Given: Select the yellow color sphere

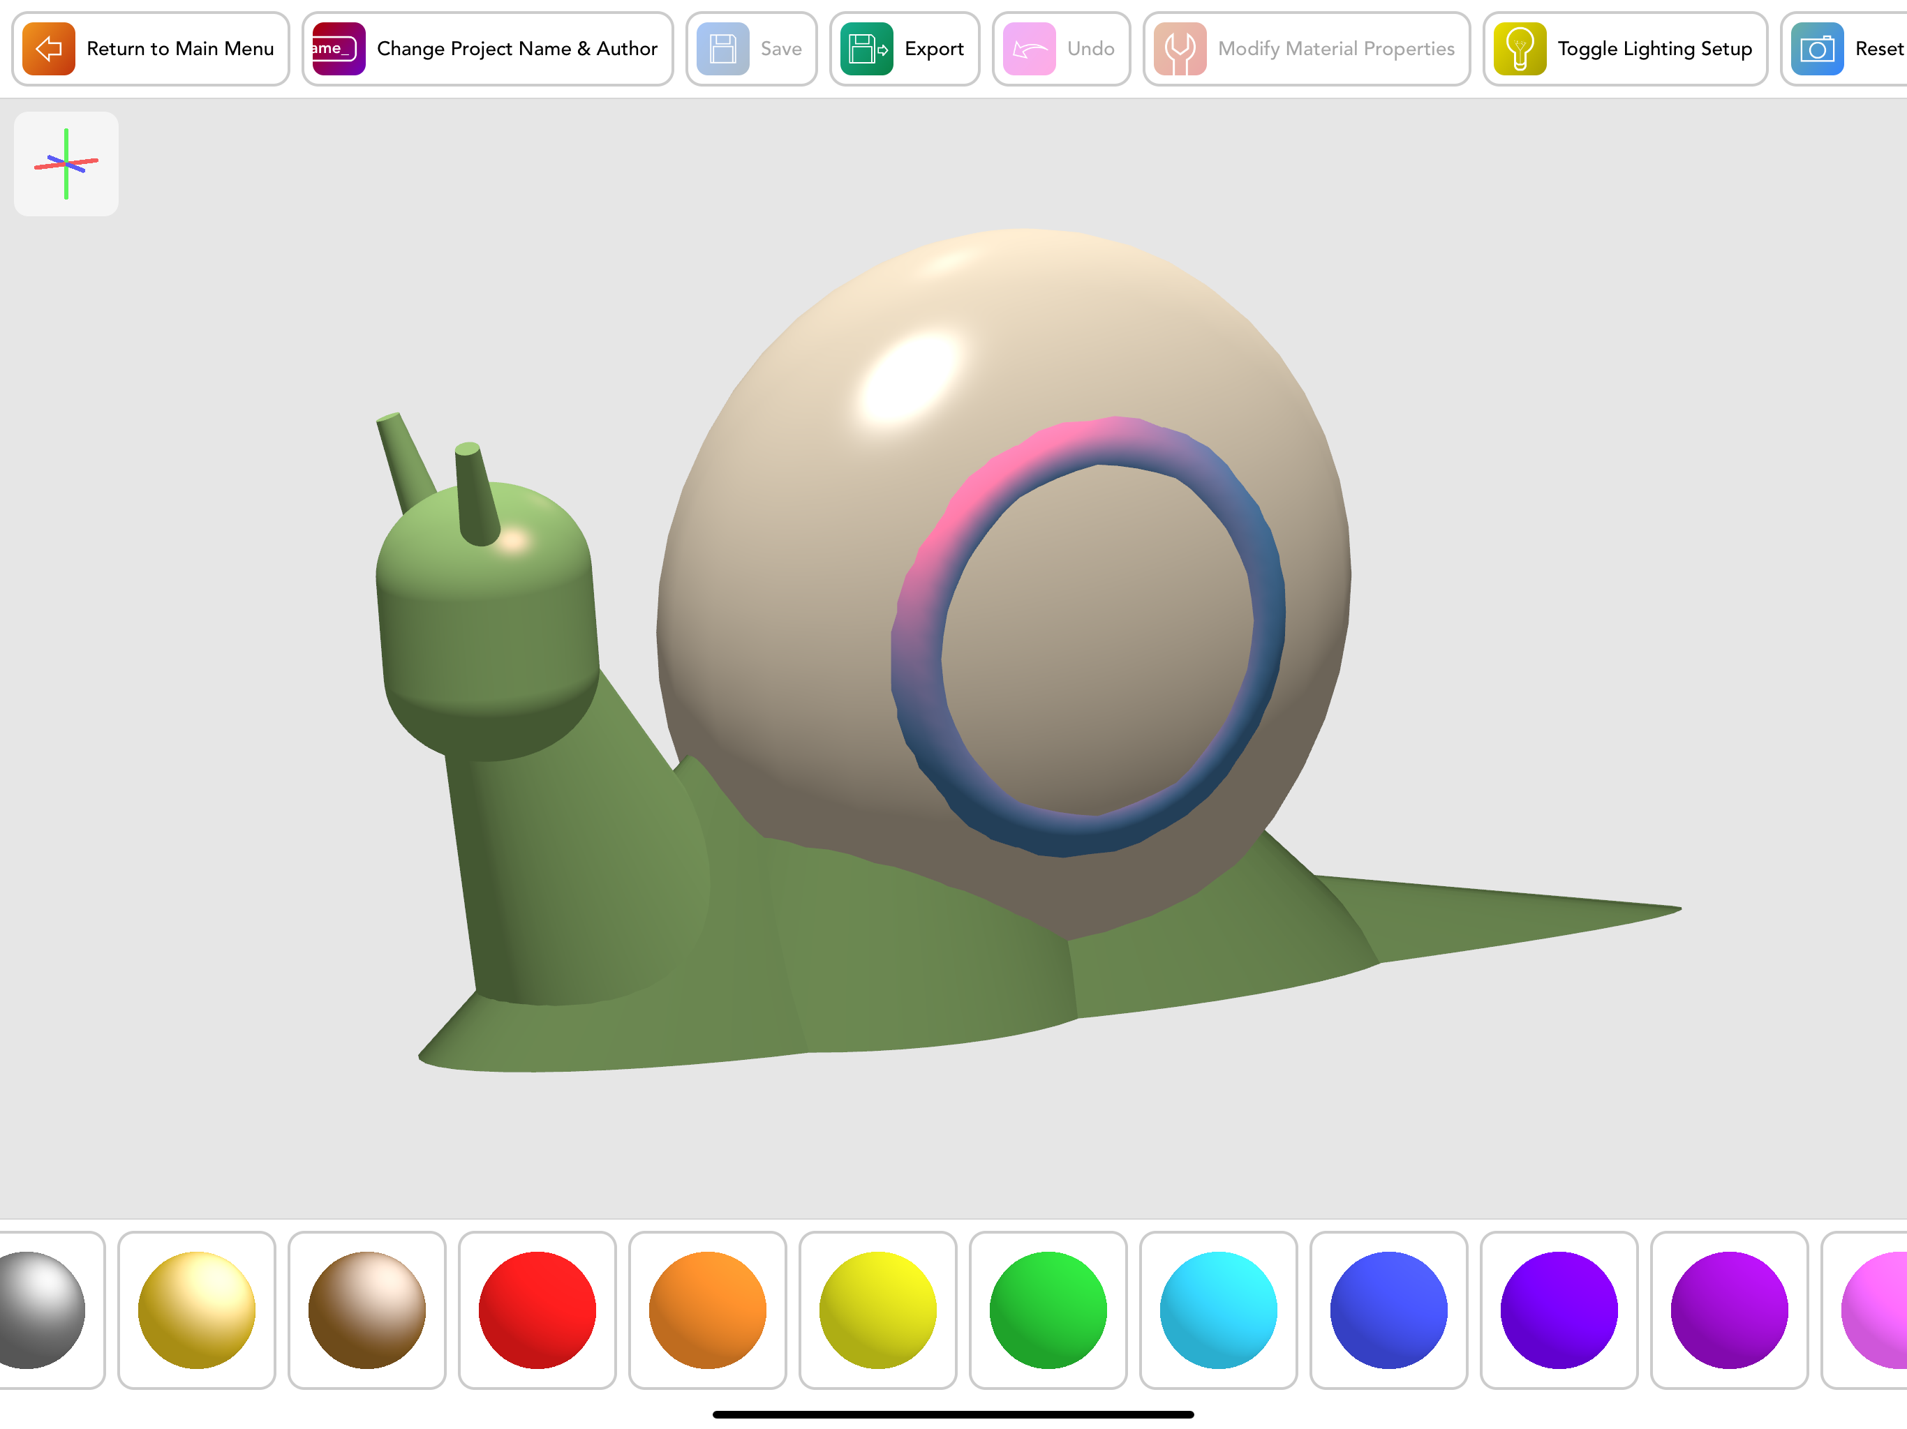Looking at the screenshot, I should pyautogui.click(x=877, y=1310).
